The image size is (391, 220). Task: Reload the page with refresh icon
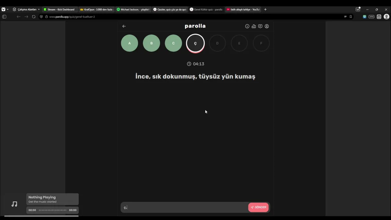coord(34,17)
